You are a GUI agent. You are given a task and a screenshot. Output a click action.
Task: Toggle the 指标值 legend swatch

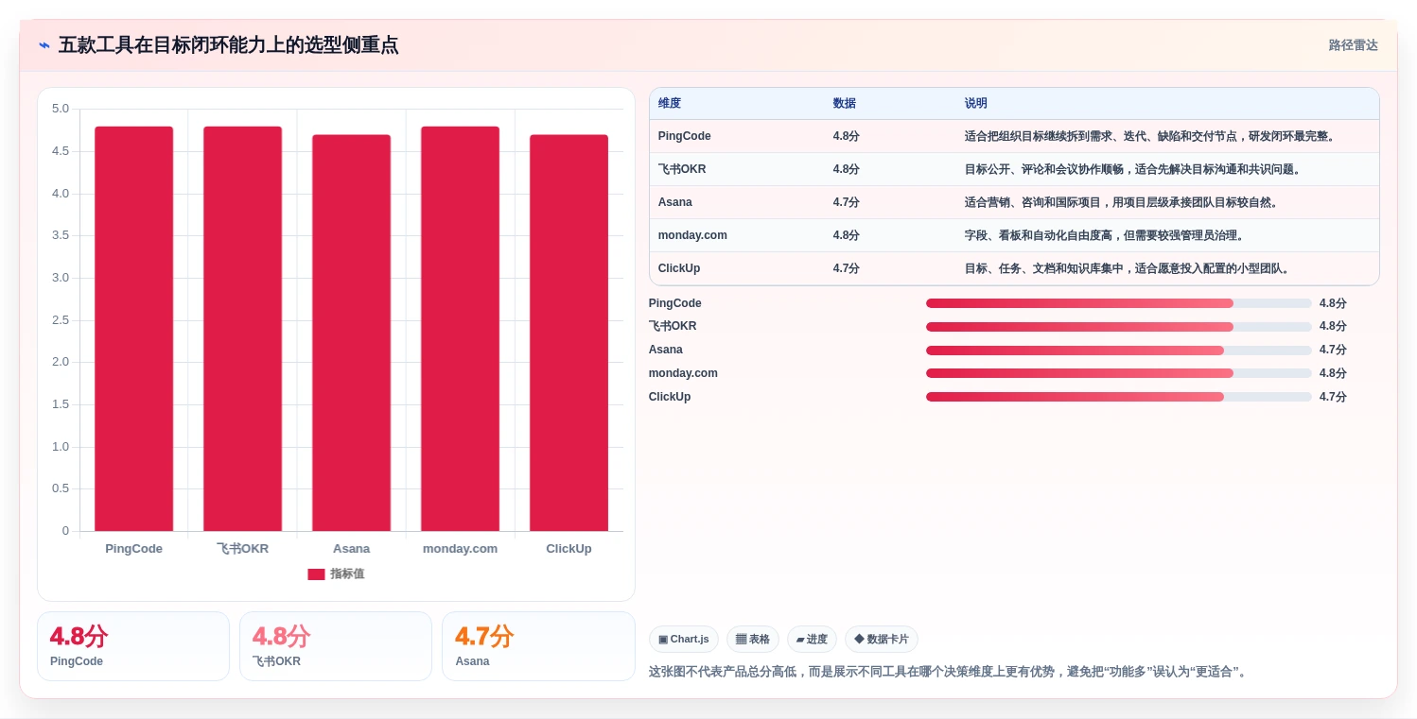click(x=316, y=574)
